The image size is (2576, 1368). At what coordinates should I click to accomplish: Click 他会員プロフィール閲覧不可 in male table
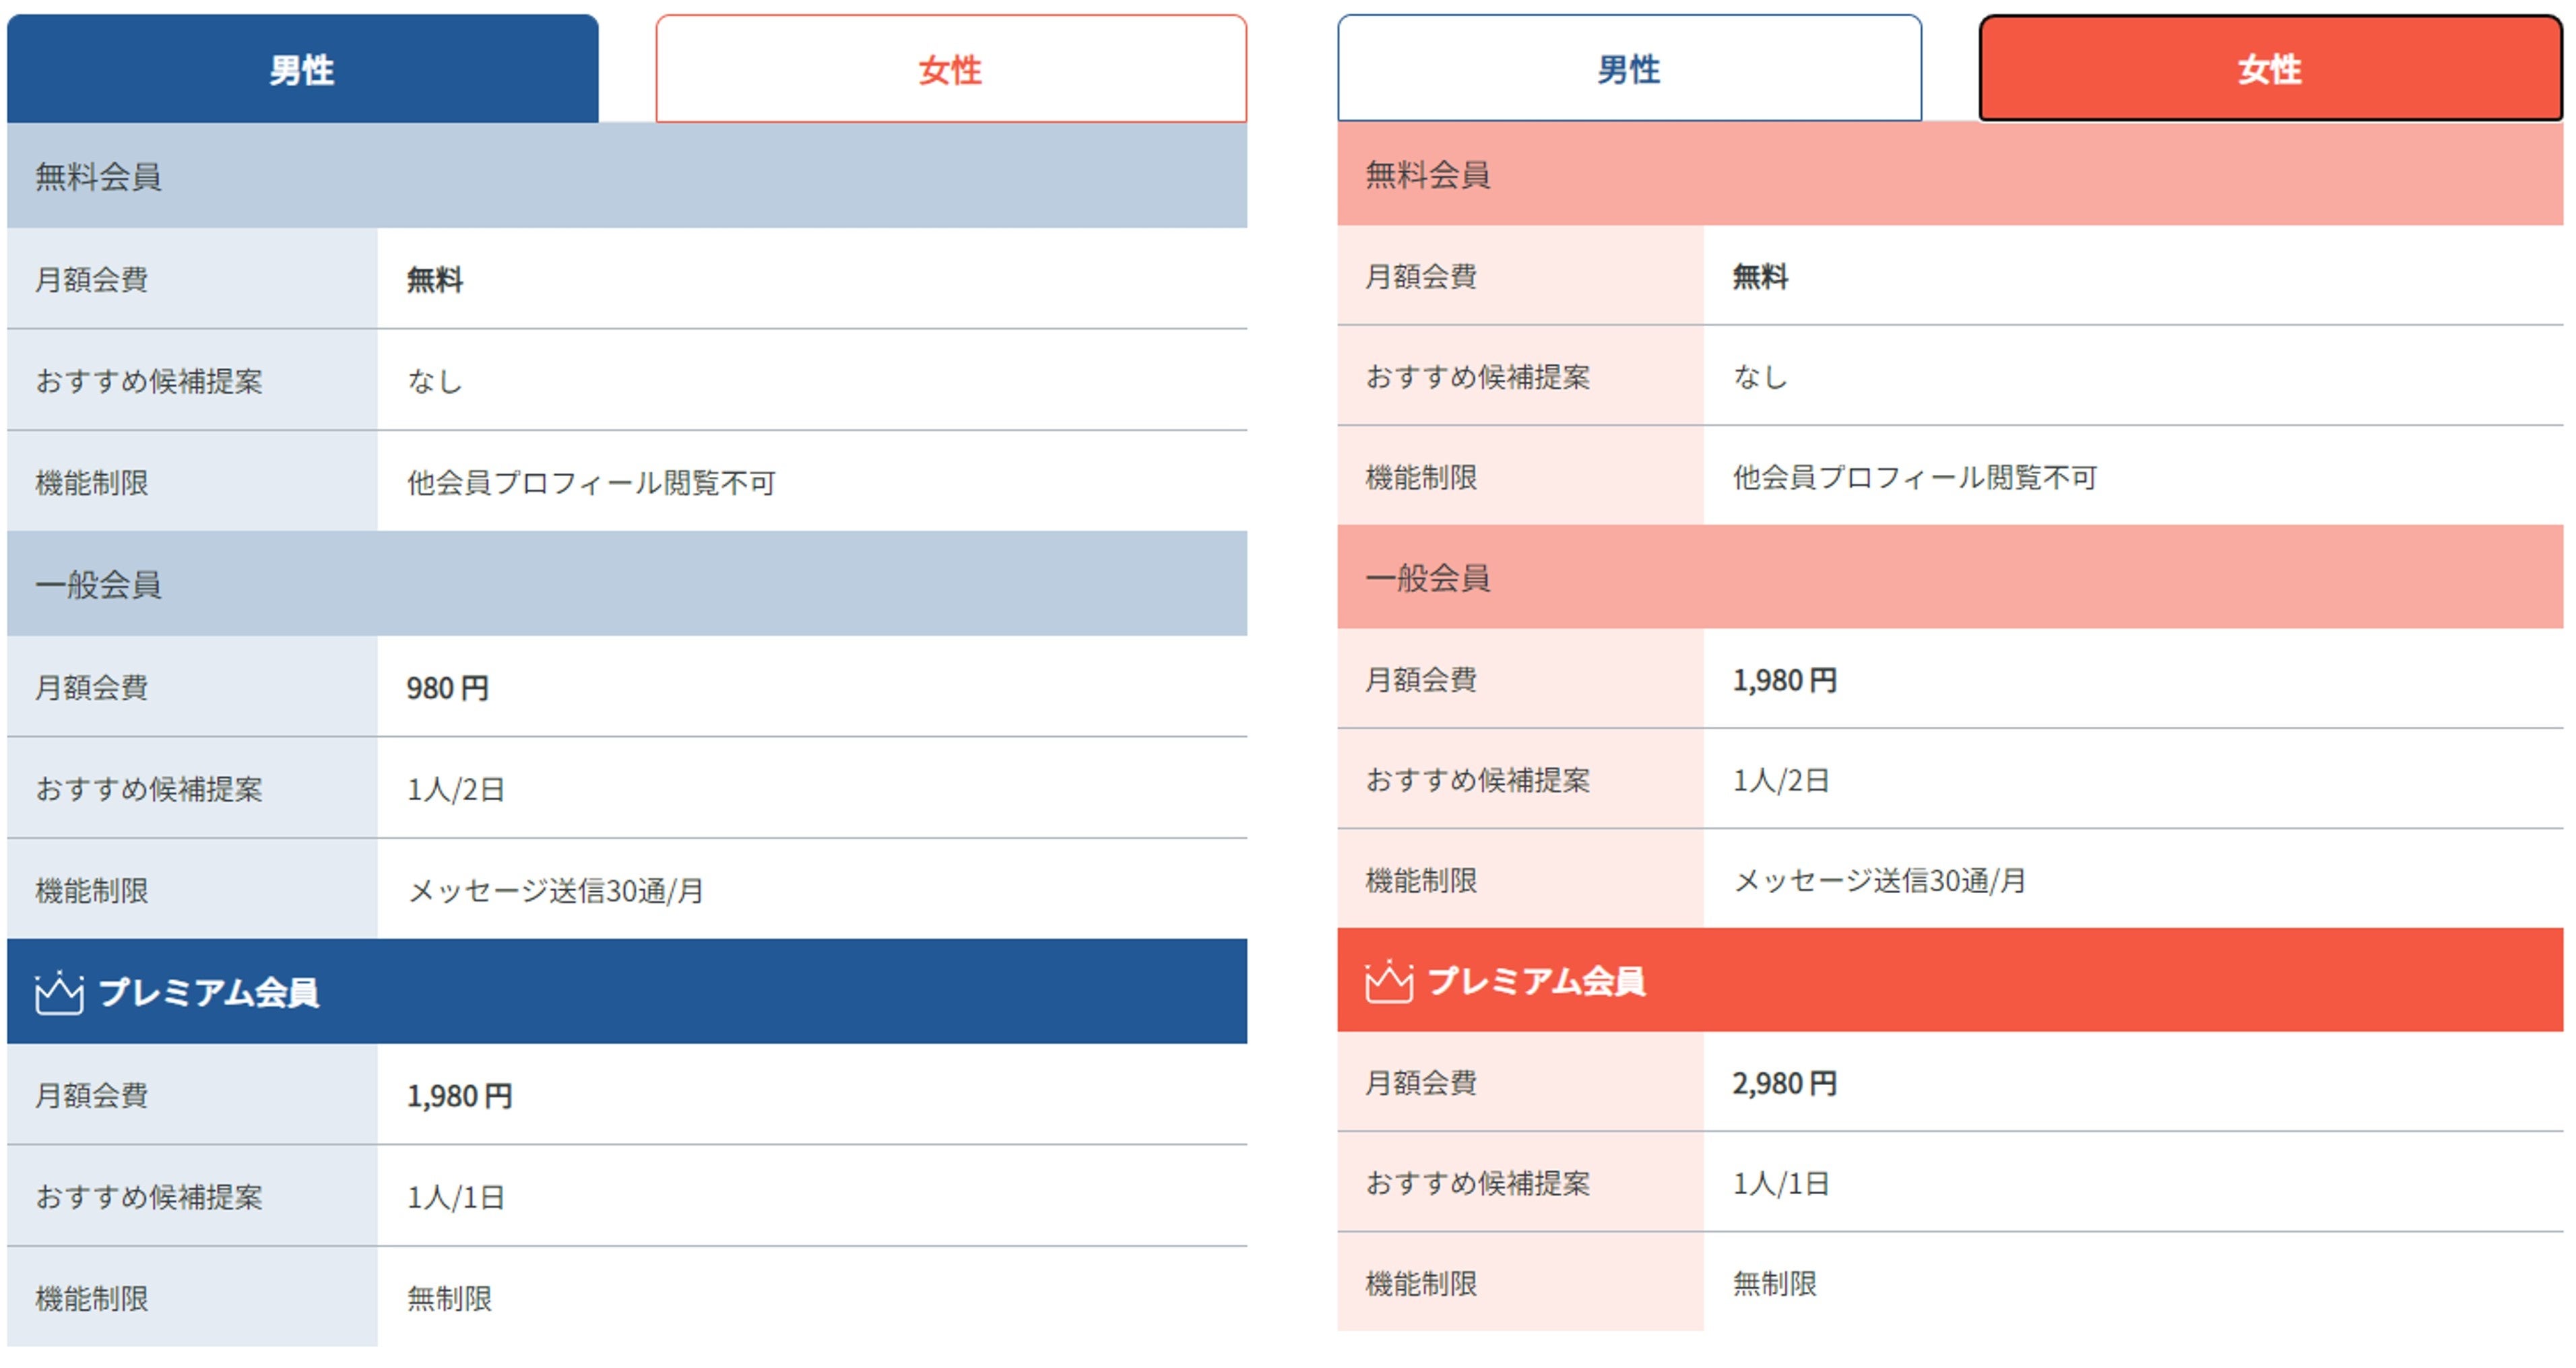click(591, 483)
